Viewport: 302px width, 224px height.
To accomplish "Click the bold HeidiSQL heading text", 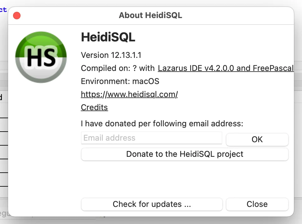I will [108, 37].
